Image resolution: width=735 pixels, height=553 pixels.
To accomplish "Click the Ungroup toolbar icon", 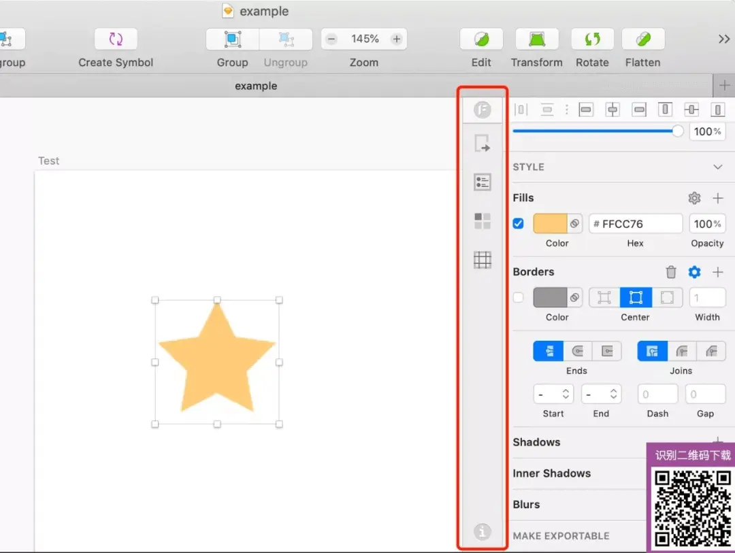I will point(286,39).
